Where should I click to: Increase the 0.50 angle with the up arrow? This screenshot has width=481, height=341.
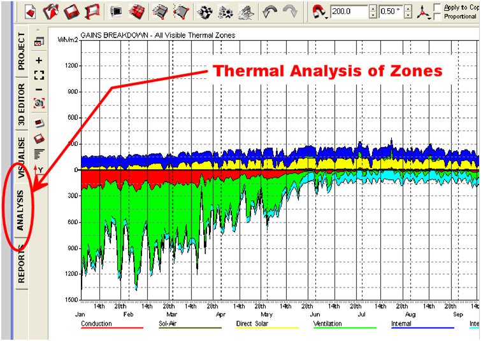[x=408, y=9]
